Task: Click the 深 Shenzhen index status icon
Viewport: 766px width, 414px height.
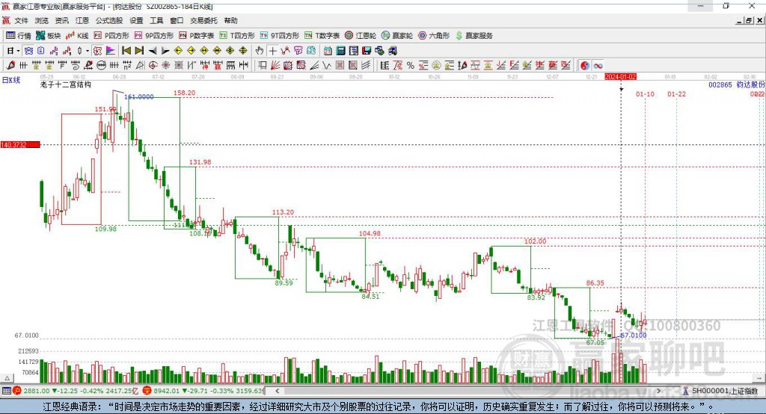Action: point(147,391)
